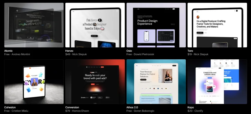Open the Kapo template preview image
This screenshot has width=251, height=114.
(x=217, y=82)
